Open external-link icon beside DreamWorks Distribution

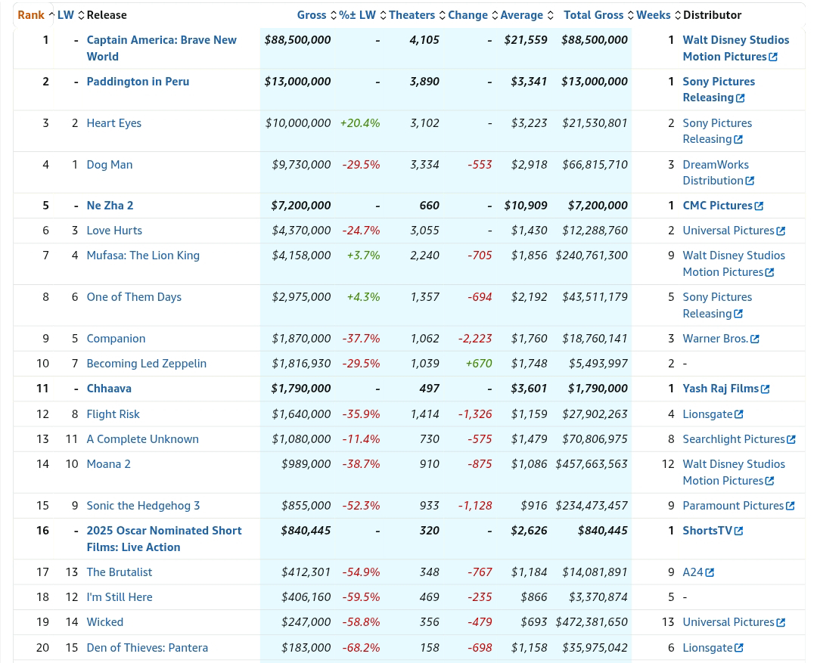click(750, 181)
